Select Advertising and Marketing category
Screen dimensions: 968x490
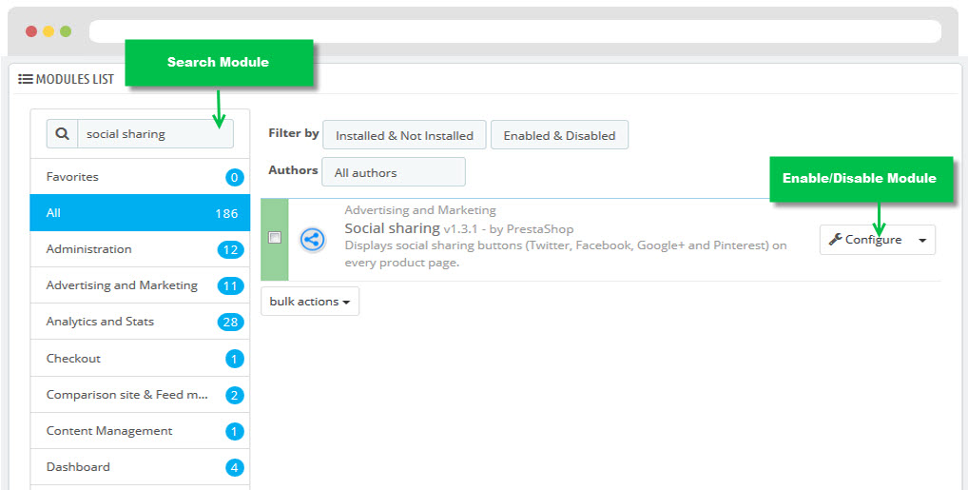tap(140, 285)
